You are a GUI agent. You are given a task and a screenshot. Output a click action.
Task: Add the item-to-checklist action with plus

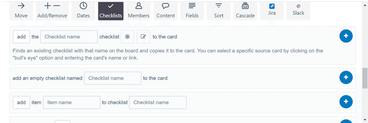tap(346, 102)
